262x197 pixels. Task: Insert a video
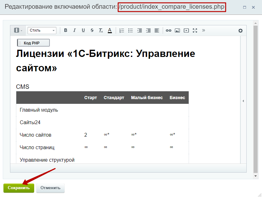(186, 31)
